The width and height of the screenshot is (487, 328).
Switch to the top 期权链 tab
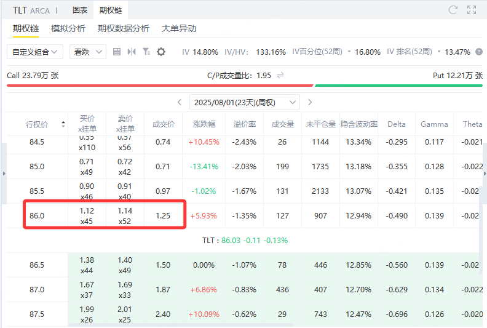click(x=111, y=10)
